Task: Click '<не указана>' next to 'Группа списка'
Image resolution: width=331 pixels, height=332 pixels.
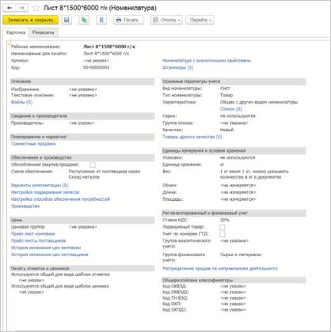Action: point(234,123)
